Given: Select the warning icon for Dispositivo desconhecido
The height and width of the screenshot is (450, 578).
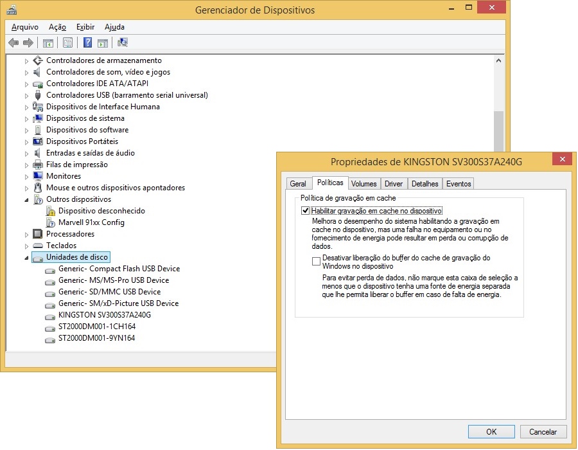Looking at the screenshot, I should [x=51, y=211].
